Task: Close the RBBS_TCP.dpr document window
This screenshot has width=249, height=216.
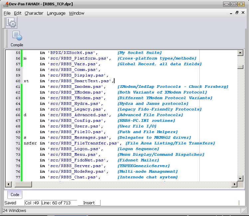Action: coord(243,13)
